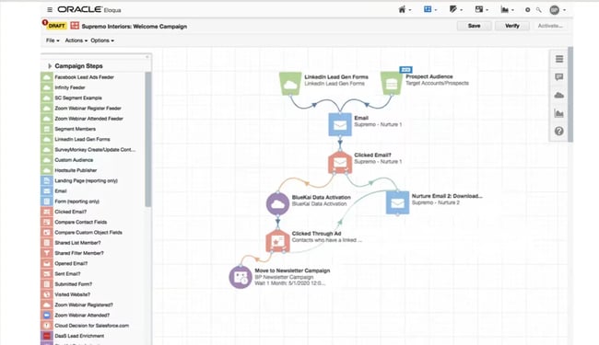Open the cloud panel icon on right toolbar
The width and height of the screenshot is (599, 345).
559,95
